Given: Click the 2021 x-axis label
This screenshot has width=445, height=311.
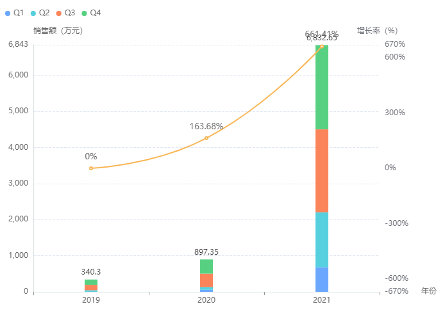Looking at the screenshot, I should 322,299.
